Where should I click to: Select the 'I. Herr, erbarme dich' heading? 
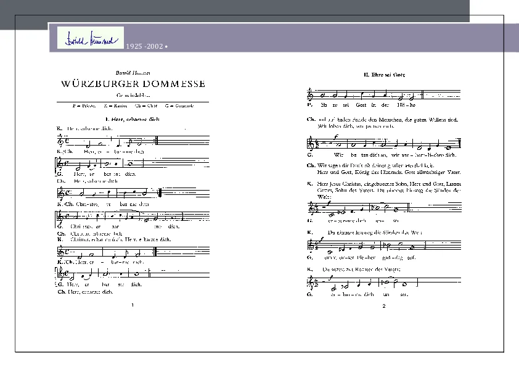click(x=133, y=119)
